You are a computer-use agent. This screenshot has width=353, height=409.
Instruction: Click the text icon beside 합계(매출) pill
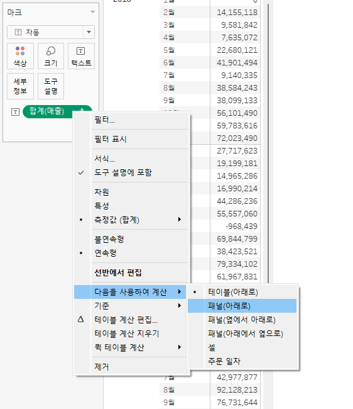(15, 112)
